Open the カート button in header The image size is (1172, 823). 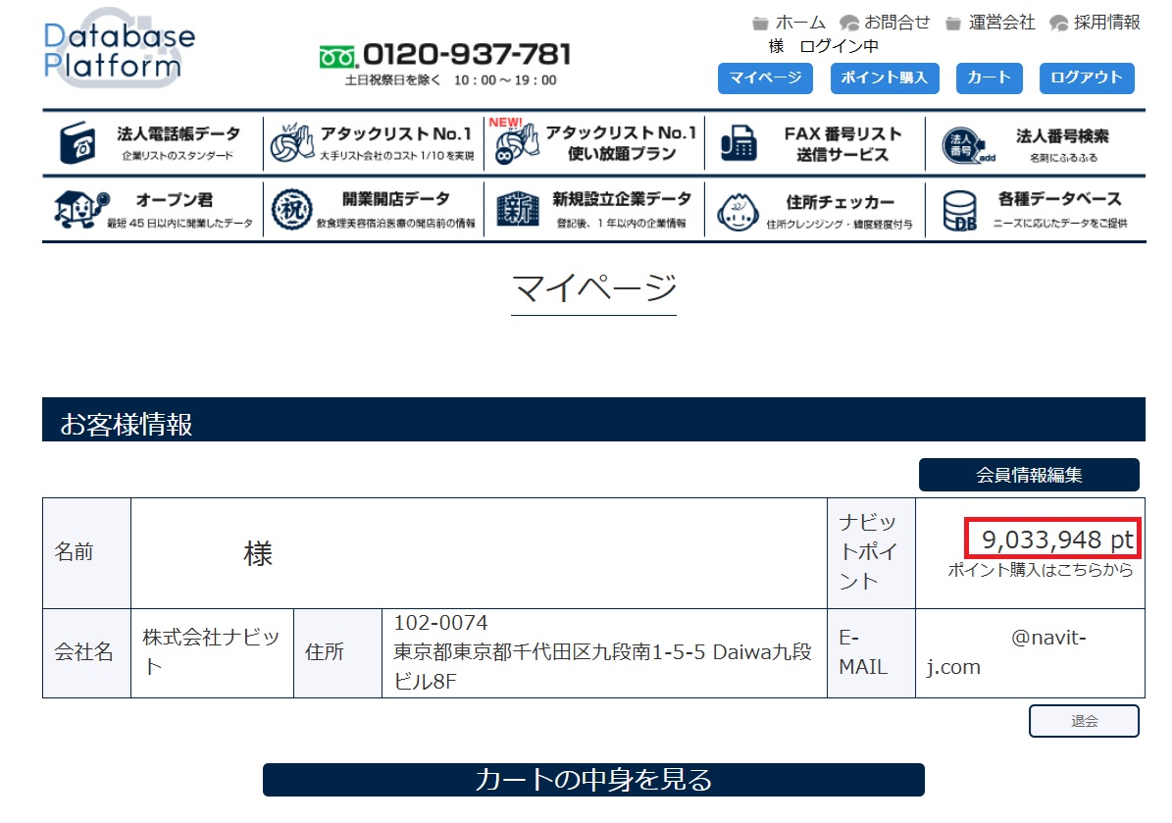tap(989, 78)
